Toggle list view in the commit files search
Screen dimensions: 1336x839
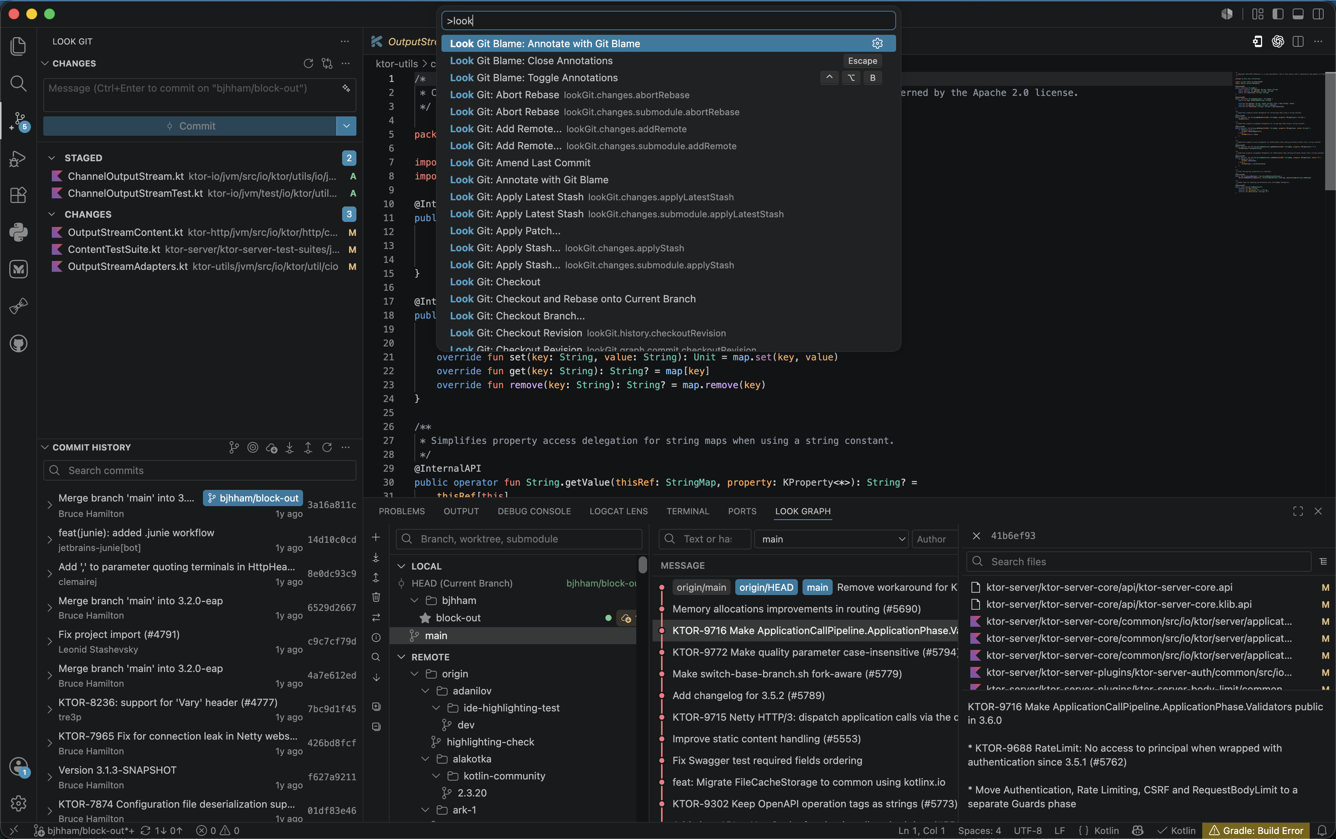point(1323,561)
